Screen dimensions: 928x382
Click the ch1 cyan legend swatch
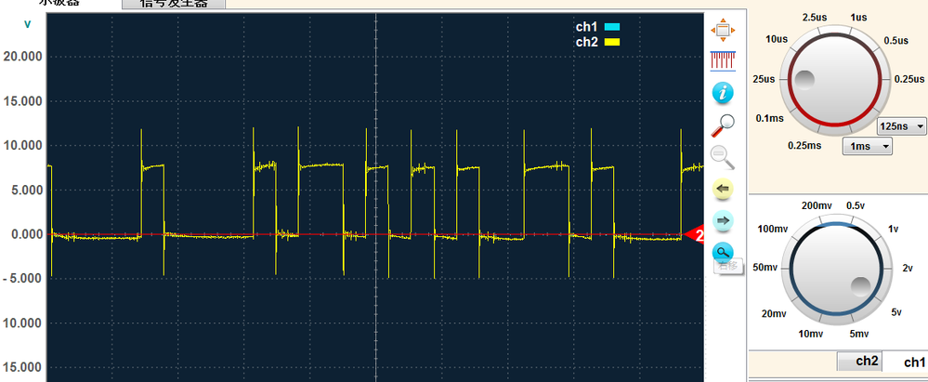(x=612, y=27)
